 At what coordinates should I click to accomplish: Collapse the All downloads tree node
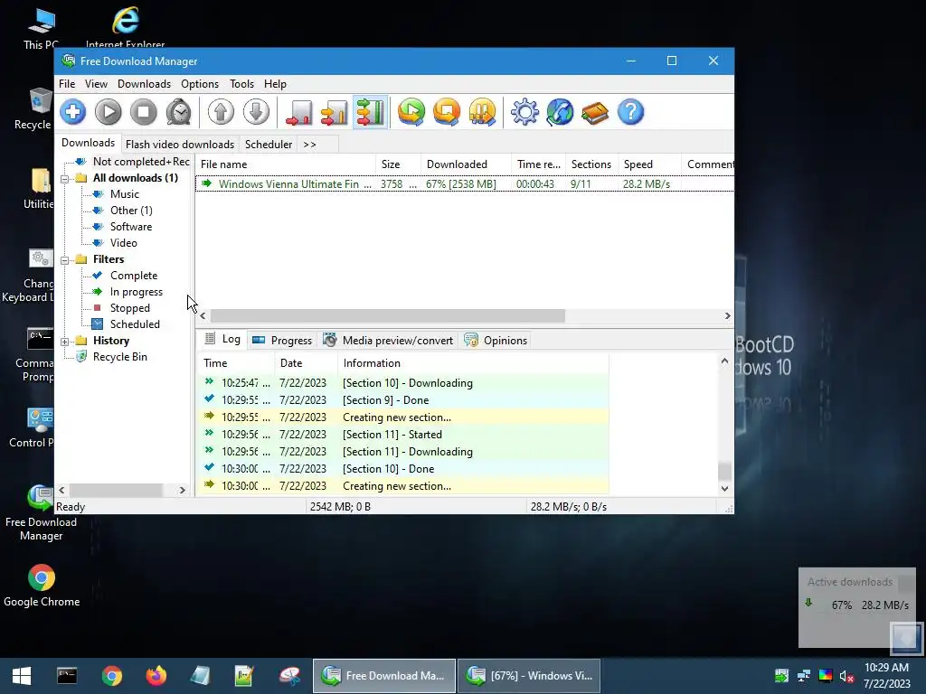pyautogui.click(x=64, y=178)
